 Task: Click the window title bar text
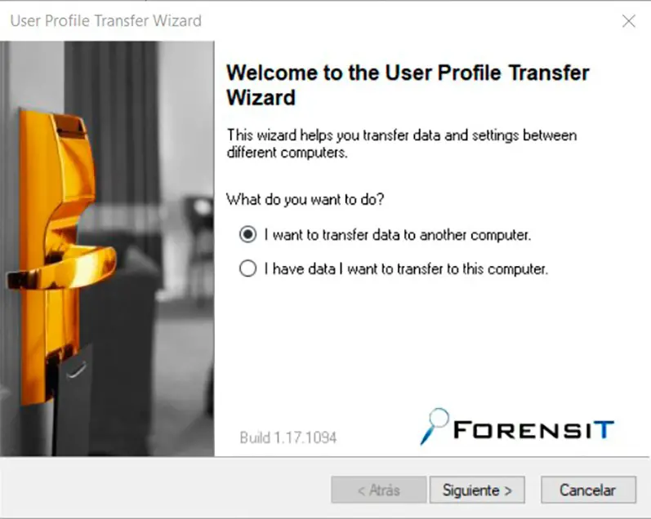106,20
